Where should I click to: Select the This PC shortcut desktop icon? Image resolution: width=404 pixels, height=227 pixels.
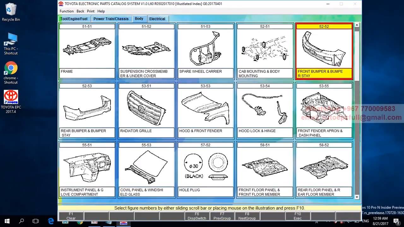(x=11, y=44)
